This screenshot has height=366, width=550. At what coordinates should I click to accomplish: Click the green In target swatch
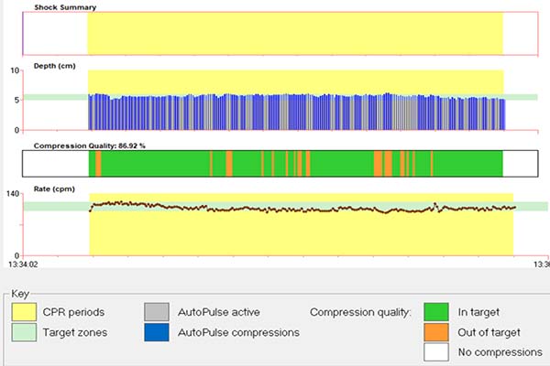coord(441,313)
